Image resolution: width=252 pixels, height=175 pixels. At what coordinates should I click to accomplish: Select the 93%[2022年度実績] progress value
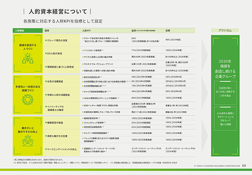(141, 123)
